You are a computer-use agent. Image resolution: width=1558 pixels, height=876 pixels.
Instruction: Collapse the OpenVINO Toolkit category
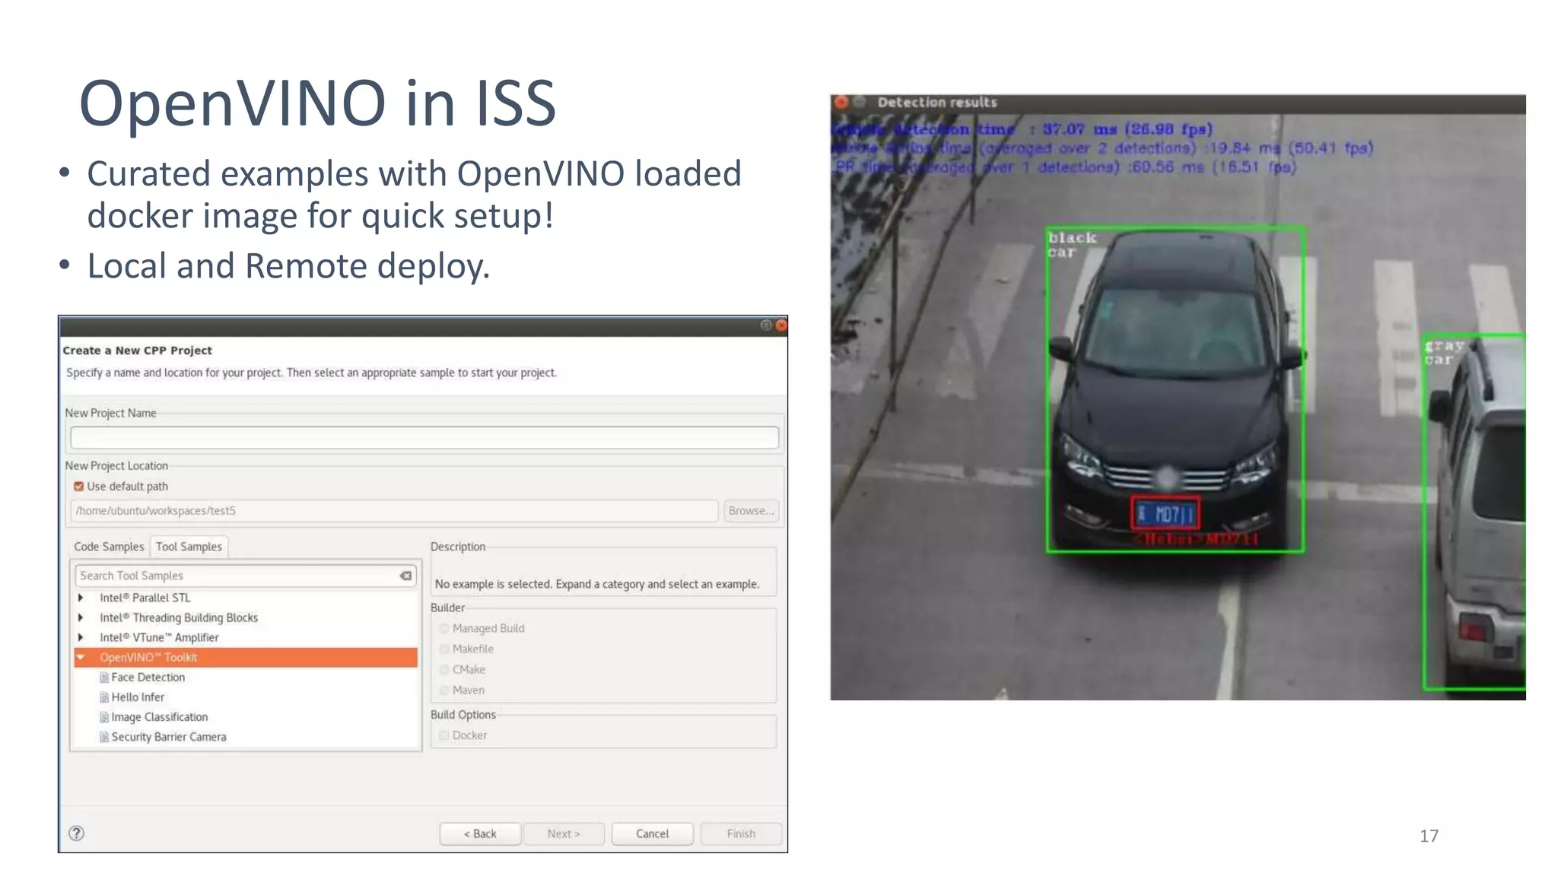click(81, 657)
